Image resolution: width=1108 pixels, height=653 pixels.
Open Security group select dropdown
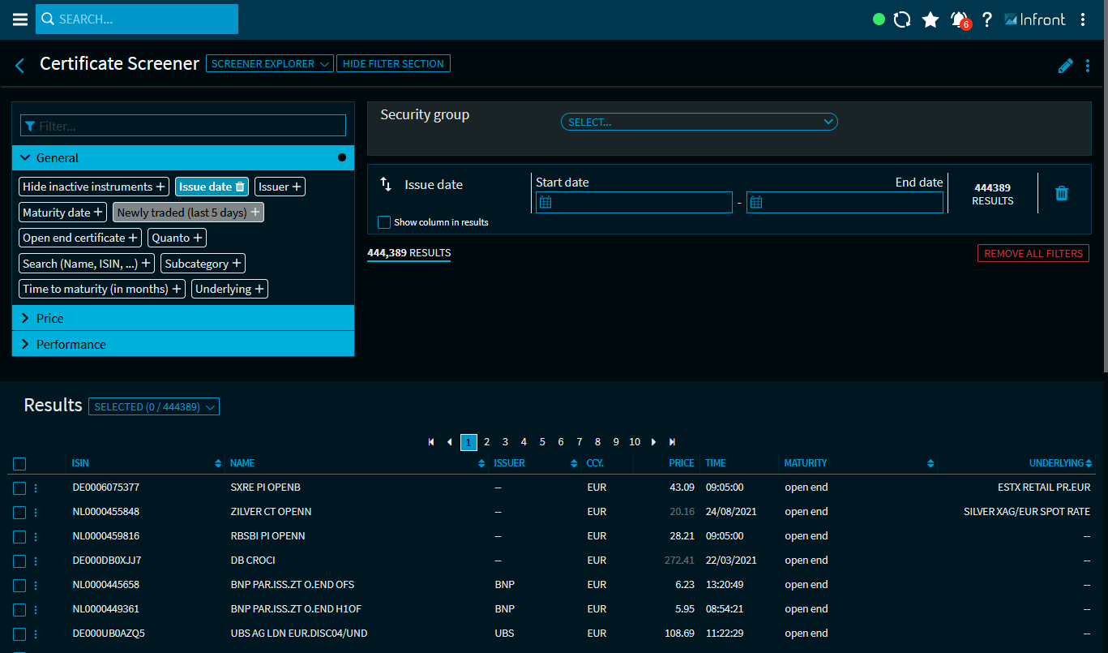coord(698,122)
